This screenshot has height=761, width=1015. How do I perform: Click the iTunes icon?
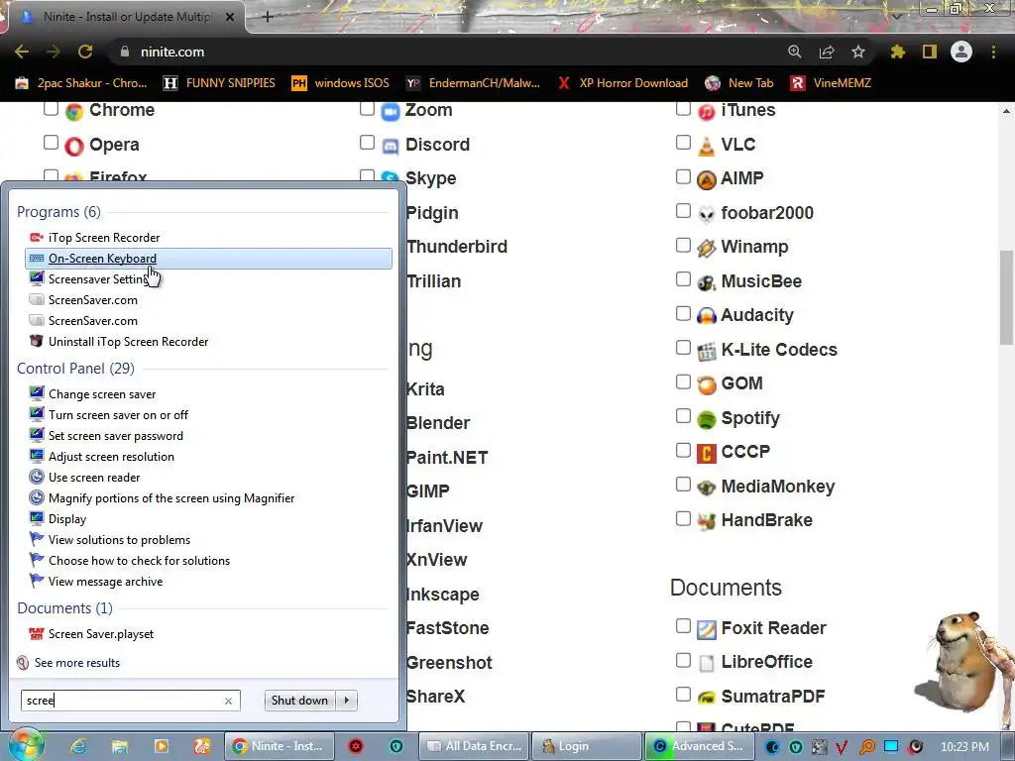pos(706,111)
